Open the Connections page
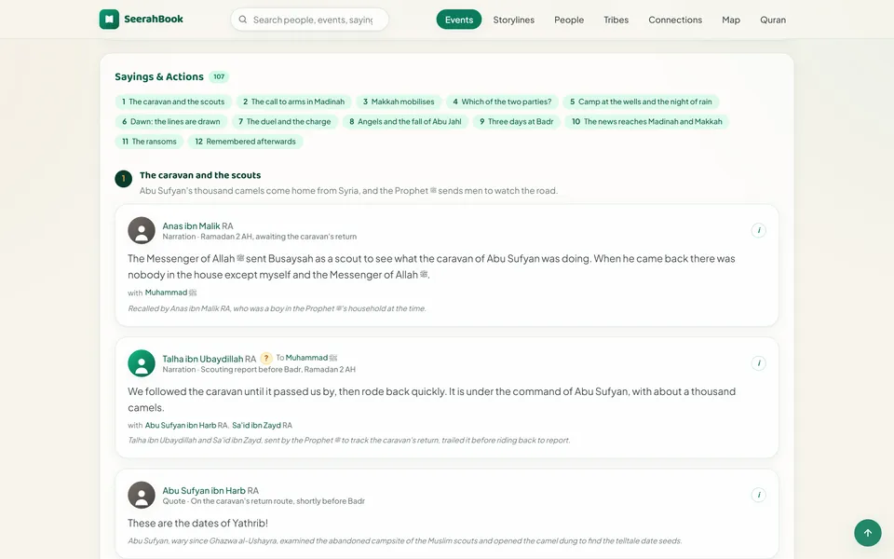 [x=675, y=20]
